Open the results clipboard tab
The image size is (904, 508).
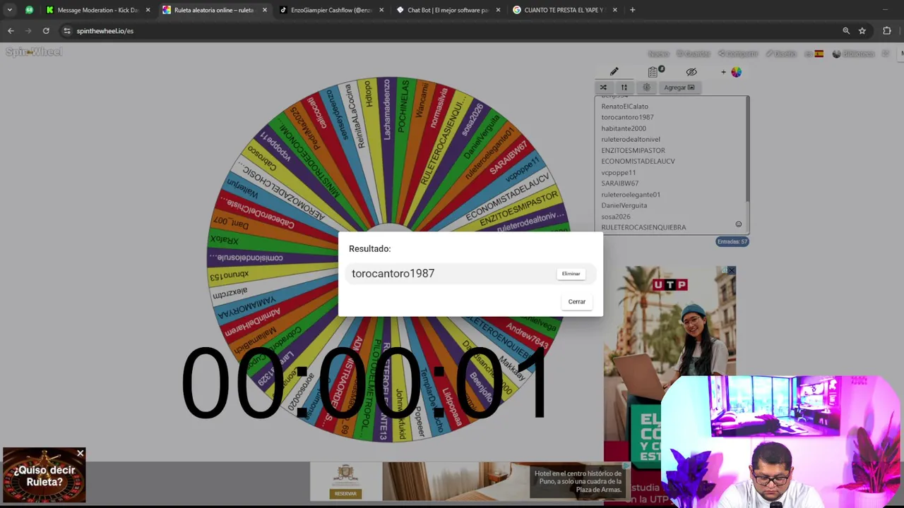coord(653,72)
